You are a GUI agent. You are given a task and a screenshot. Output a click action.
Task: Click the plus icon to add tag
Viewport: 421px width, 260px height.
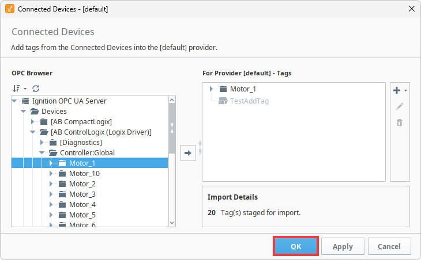click(397, 90)
